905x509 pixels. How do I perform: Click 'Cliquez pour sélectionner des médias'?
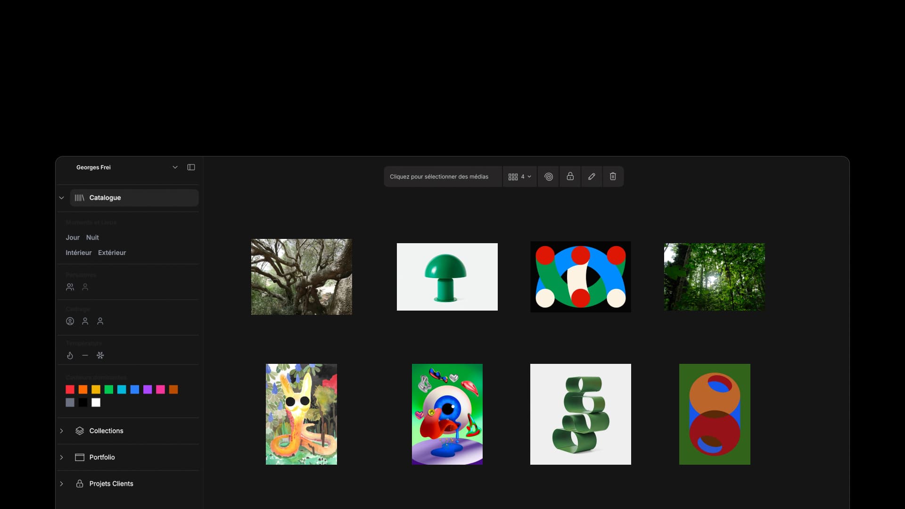tap(439, 177)
